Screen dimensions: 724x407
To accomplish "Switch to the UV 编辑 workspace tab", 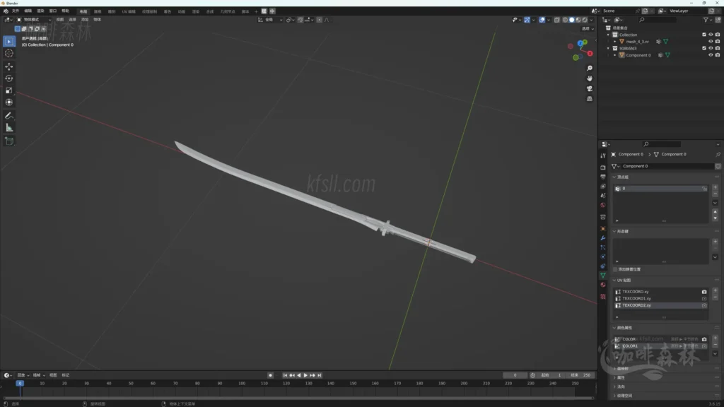I will [129, 11].
